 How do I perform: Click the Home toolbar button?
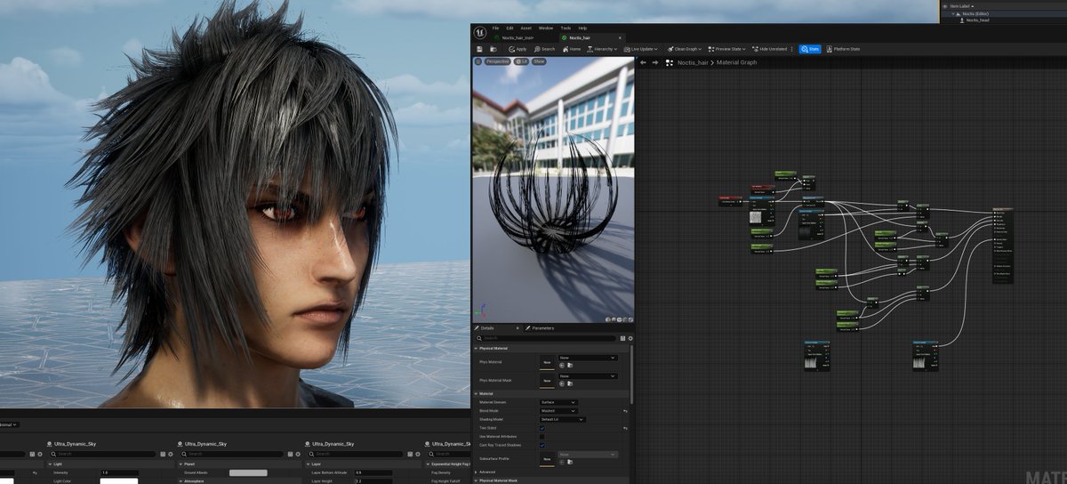pos(572,49)
